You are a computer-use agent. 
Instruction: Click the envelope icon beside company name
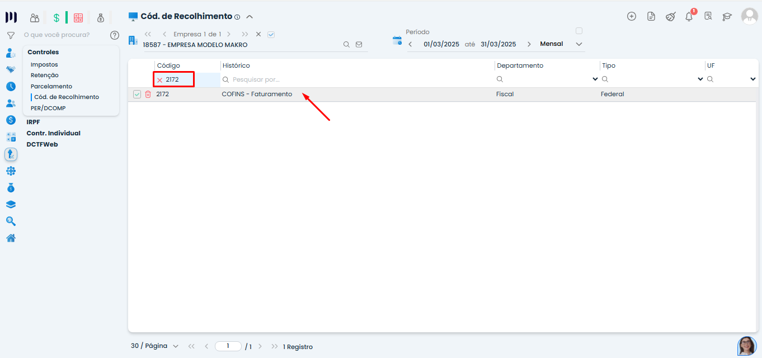(359, 45)
